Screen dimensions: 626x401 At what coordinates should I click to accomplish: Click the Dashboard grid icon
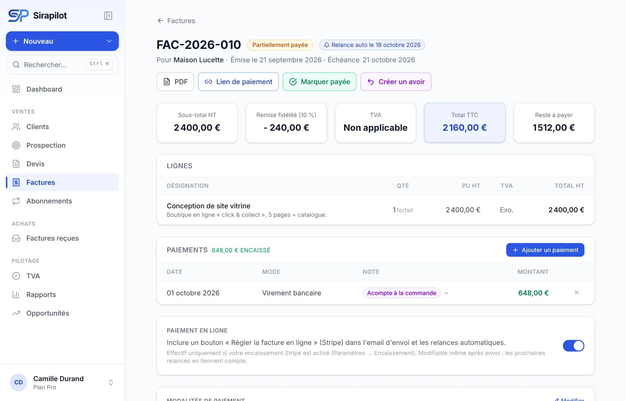coord(16,89)
